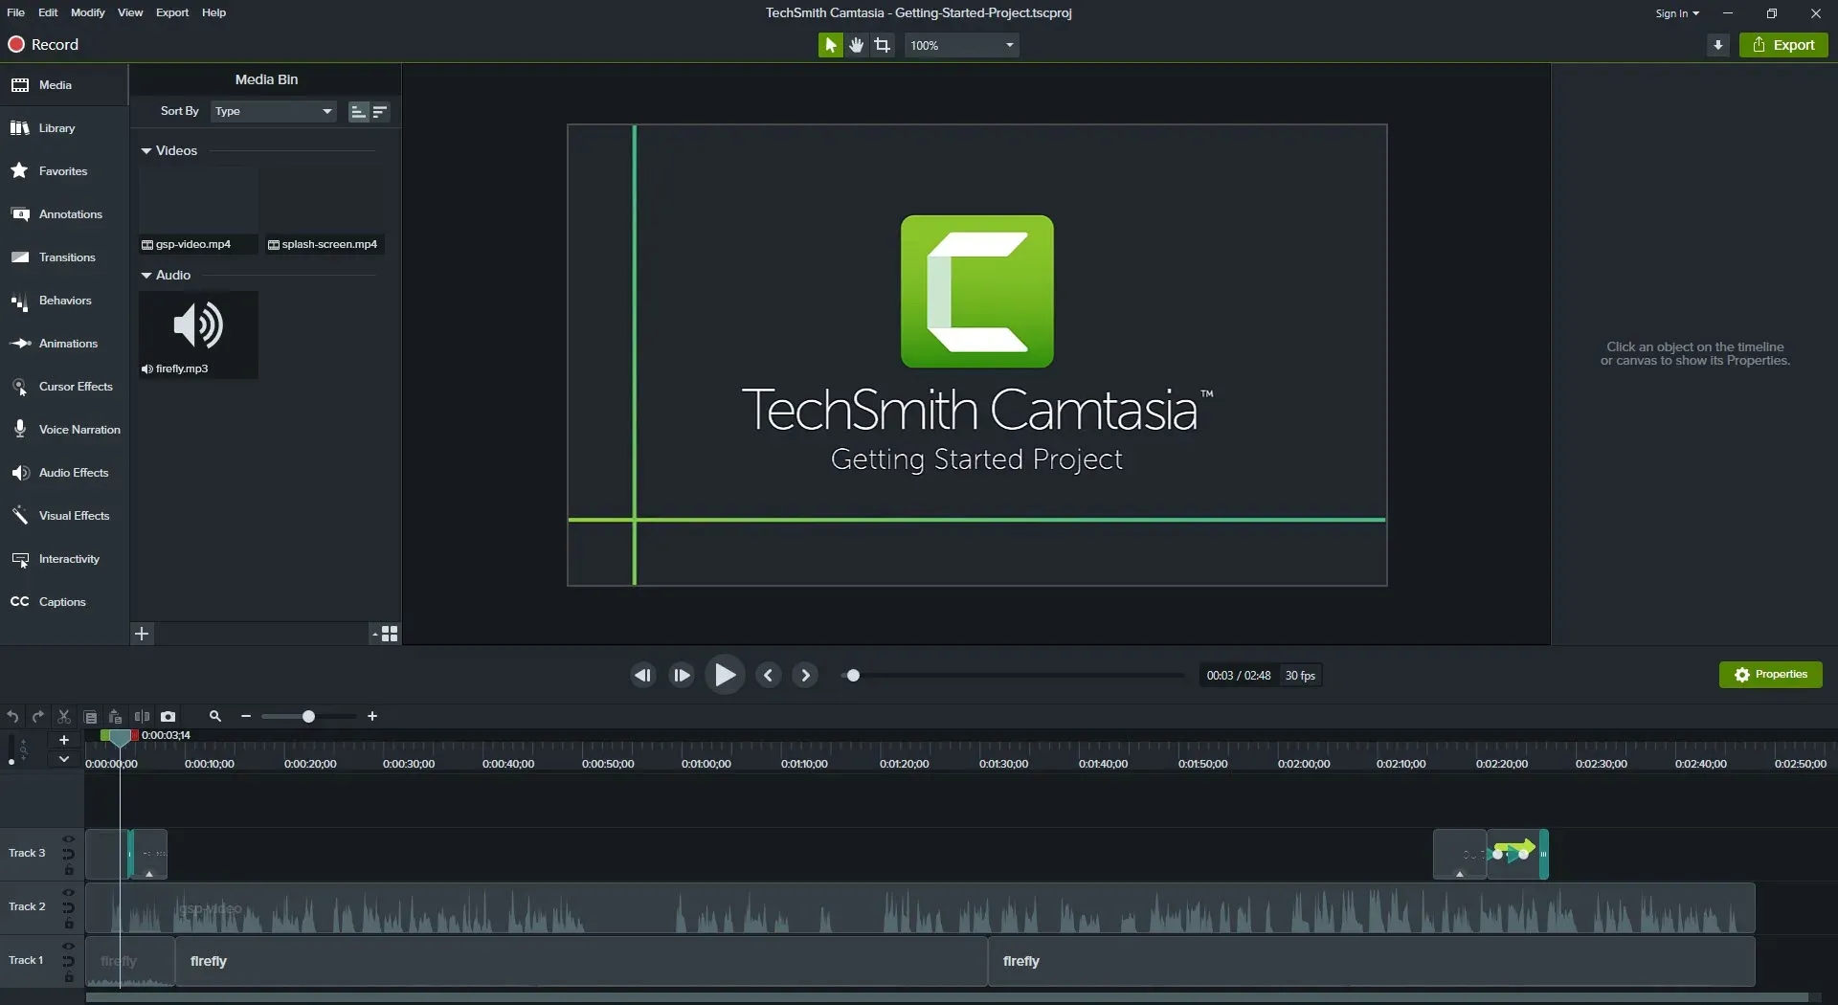Click the Paste clipboard icon
The height and width of the screenshot is (1005, 1838).
coord(115,717)
